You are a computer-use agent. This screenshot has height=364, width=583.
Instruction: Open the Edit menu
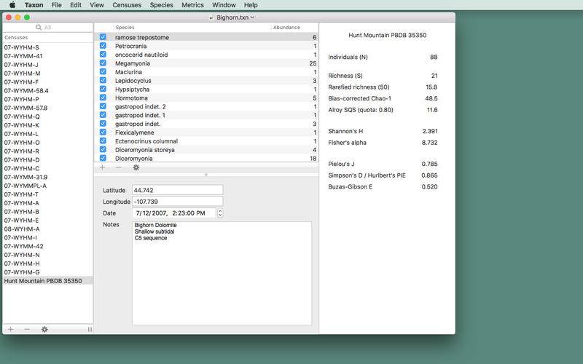76,5
